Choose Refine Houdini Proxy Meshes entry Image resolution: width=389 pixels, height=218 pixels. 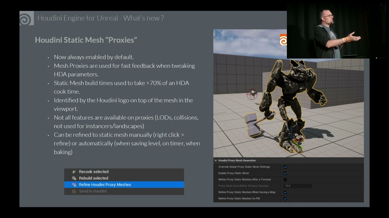[x=124, y=185]
